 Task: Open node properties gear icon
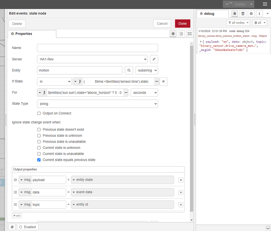[x=173, y=34]
